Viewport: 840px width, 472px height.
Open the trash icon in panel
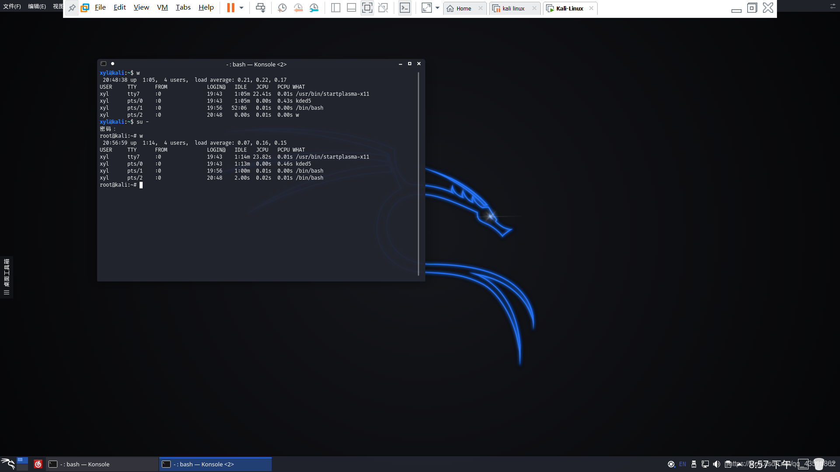819,464
